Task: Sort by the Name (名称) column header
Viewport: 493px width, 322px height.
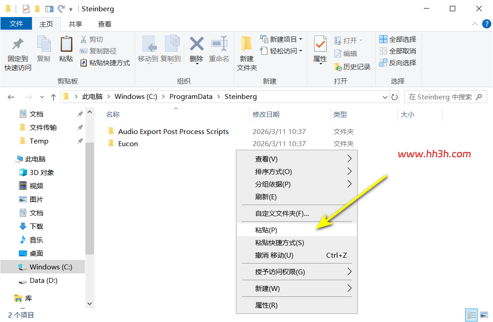Action: tap(112, 114)
